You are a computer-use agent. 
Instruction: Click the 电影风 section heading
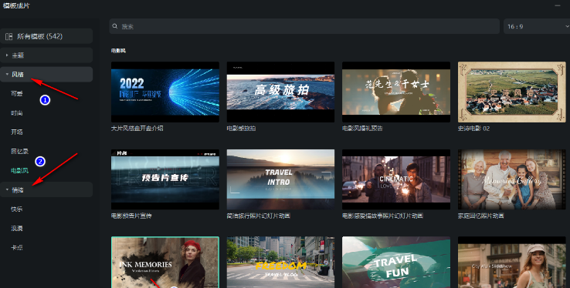(x=118, y=51)
